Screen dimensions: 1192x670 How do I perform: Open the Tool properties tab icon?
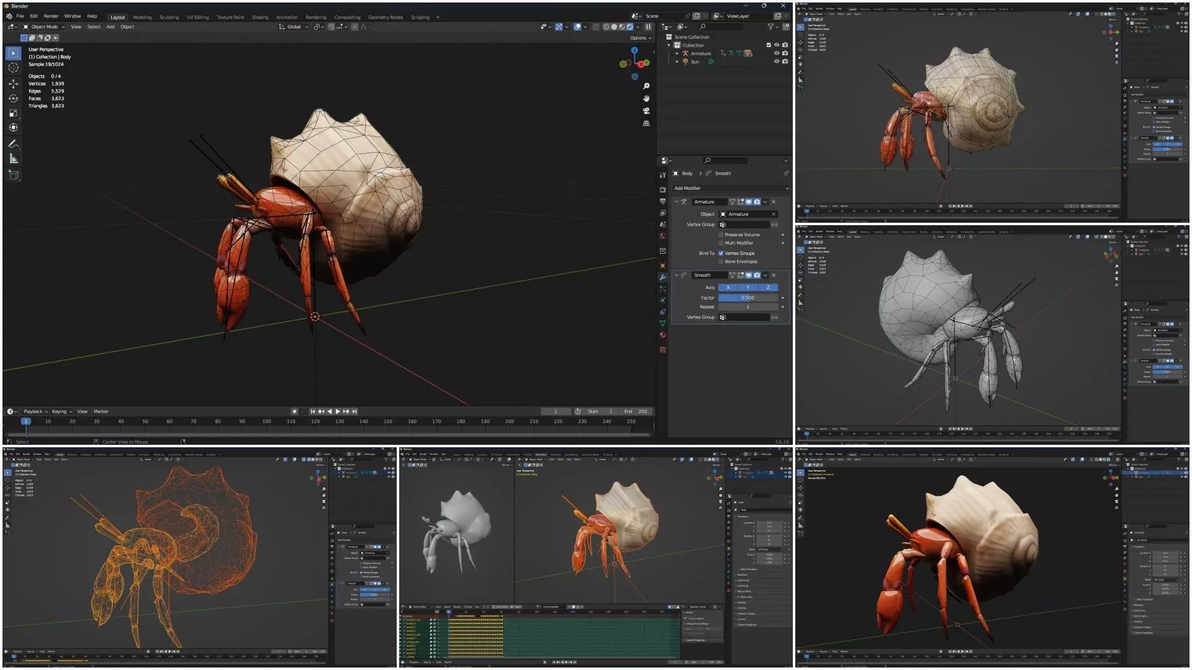[662, 175]
